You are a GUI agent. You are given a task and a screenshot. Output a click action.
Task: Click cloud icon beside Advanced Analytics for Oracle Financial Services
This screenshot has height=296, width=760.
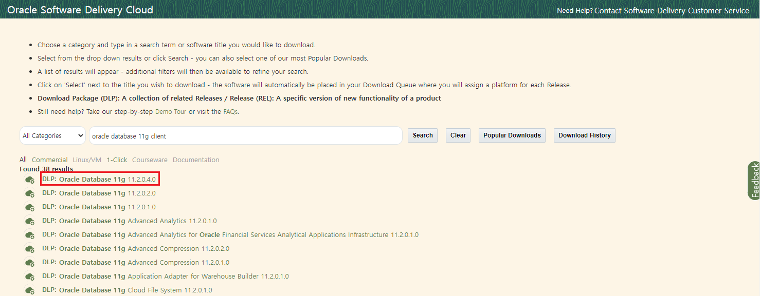pyautogui.click(x=30, y=235)
